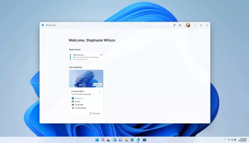Connect to Contoso Shift 1 Cloud PC
Screen dimensions: 249x143
pyautogui.click(x=95, y=113)
